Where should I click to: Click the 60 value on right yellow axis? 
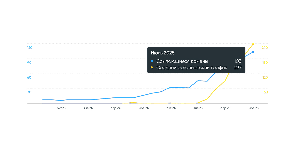pos(265,92)
